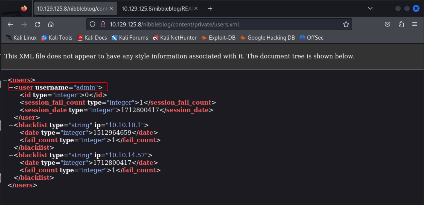Bookmark this page with the star
This screenshot has height=205, width=424.
point(346,24)
